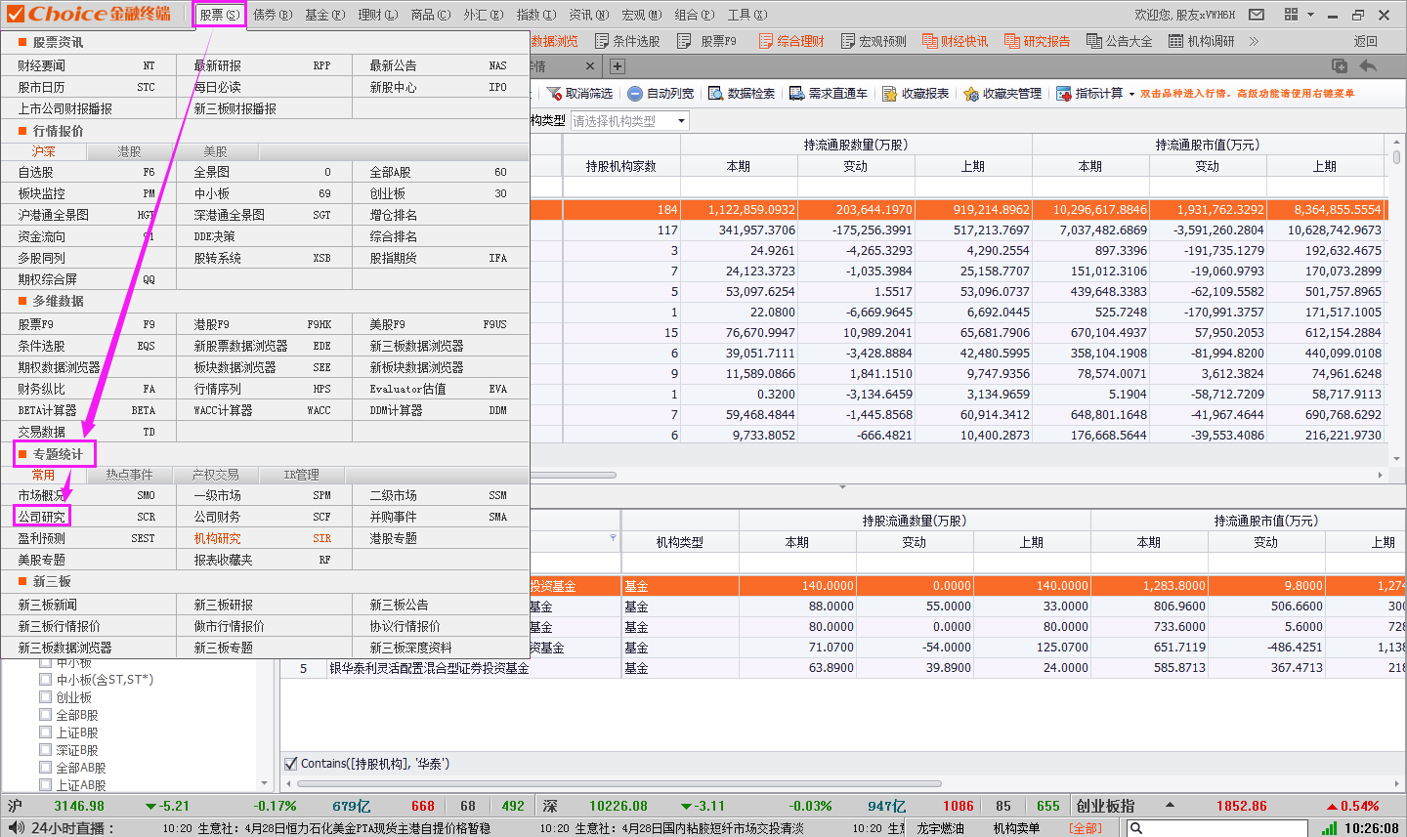Open 指标计算 indicator calculation tool
The height and width of the screenshot is (837, 1407).
pos(1065,94)
